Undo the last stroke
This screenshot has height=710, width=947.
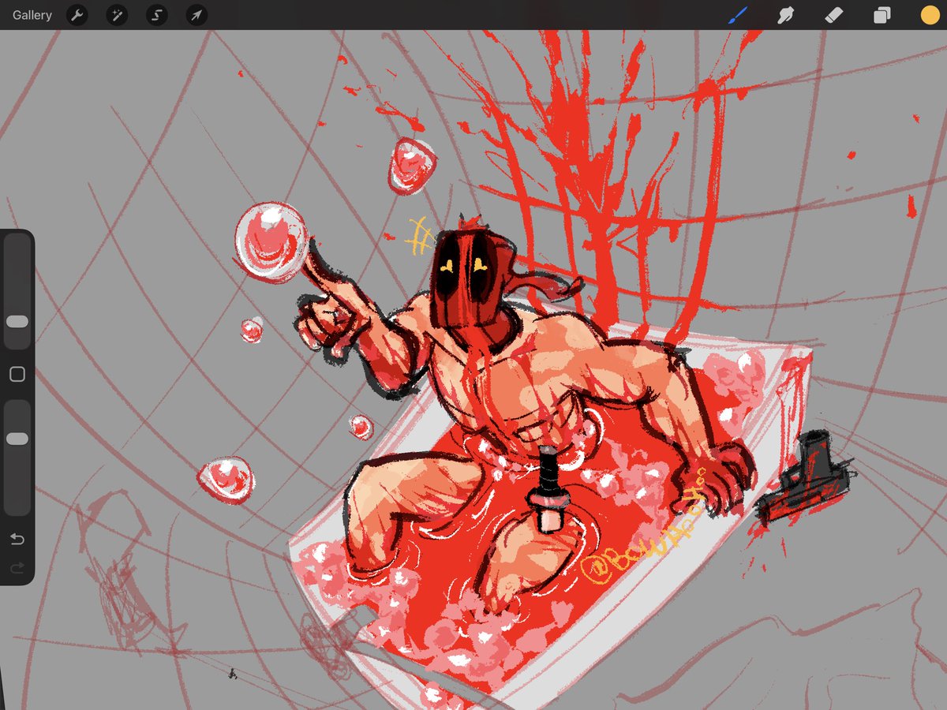[17, 540]
